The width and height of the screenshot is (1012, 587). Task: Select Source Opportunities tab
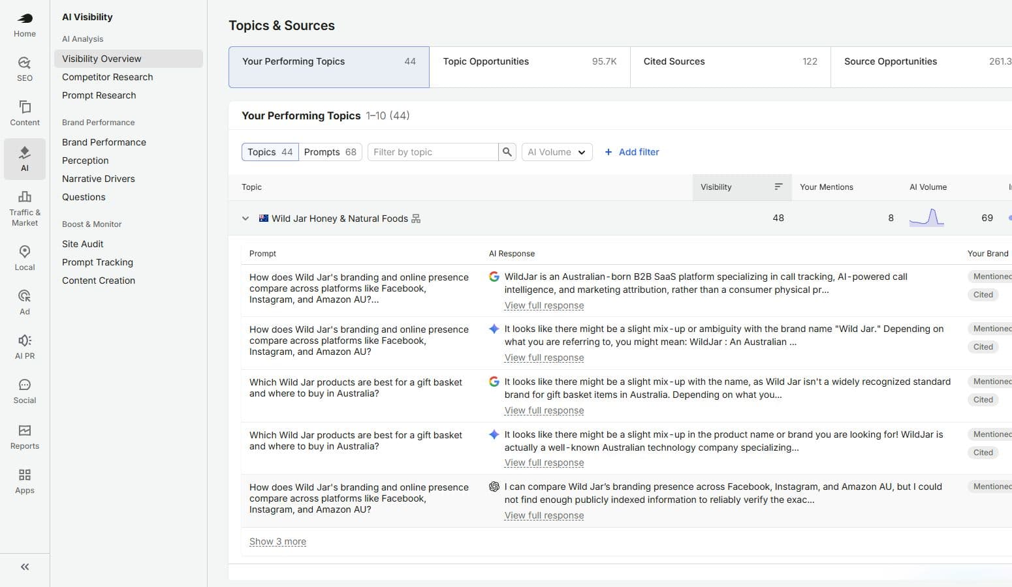(x=921, y=67)
